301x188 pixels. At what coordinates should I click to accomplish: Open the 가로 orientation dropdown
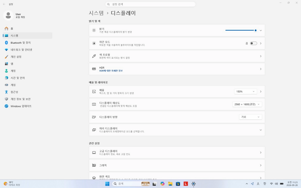point(251,117)
